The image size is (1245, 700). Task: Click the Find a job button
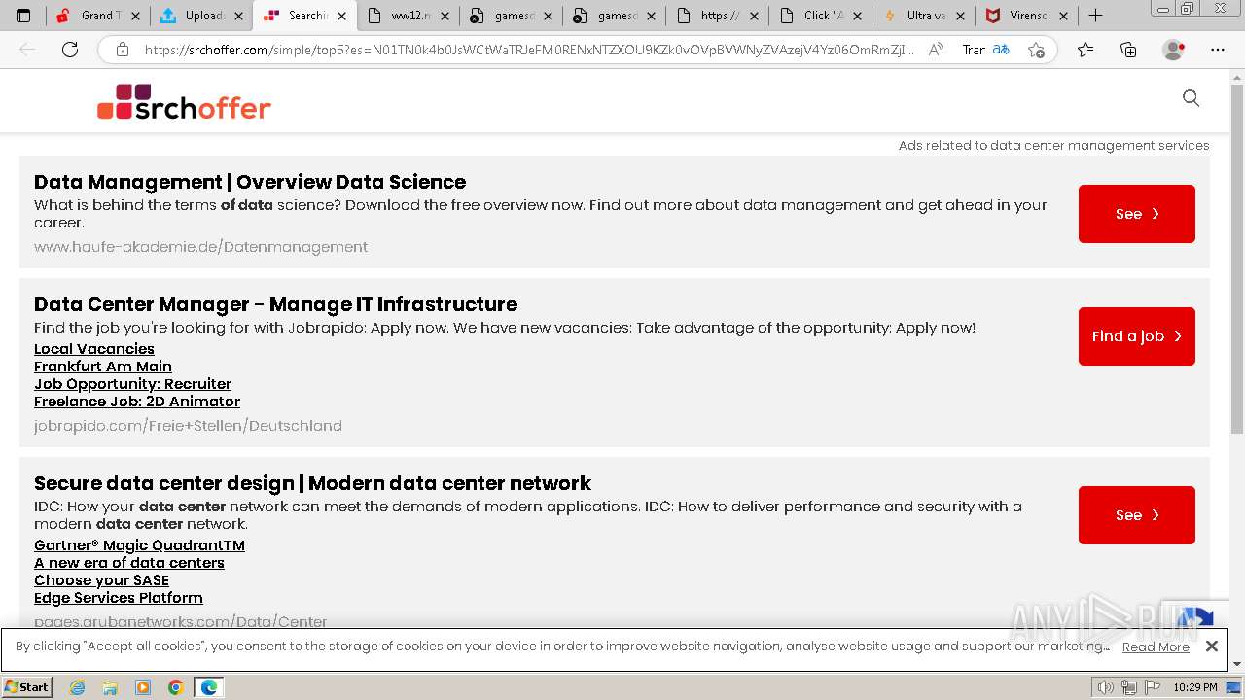pyautogui.click(x=1136, y=336)
